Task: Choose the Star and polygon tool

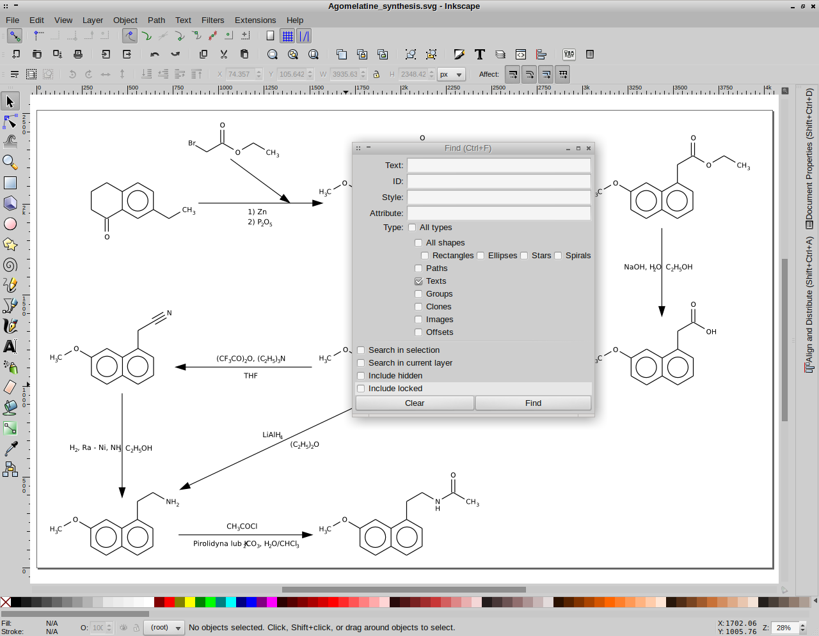Action: pyautogui.click(x=10, y=244)
